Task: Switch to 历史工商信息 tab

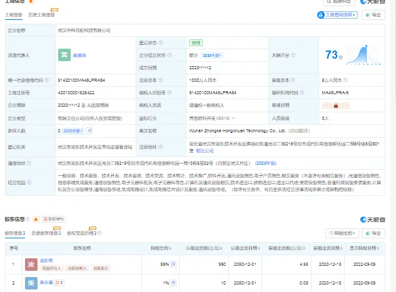Action: tap(41, 15)
